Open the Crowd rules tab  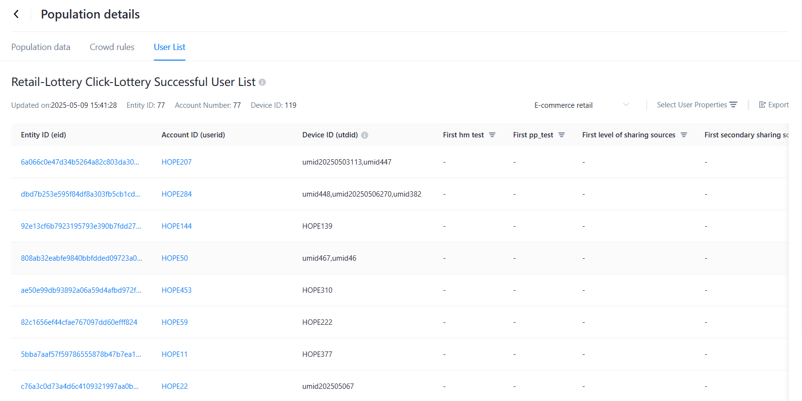[x=112, y=47]
